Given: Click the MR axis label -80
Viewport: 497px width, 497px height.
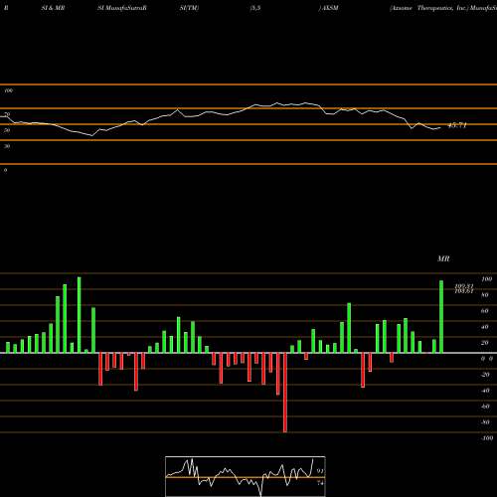Looking at the screenshot, I should point(485,422).
